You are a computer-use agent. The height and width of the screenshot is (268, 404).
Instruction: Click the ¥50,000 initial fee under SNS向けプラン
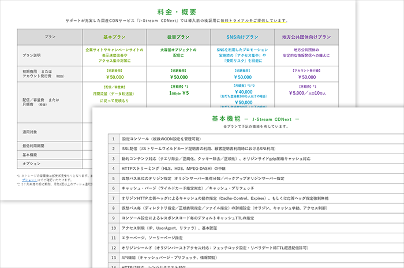click(x=242, y=77)
